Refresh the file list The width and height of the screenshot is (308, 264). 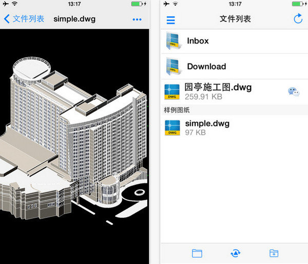(298, 20)
